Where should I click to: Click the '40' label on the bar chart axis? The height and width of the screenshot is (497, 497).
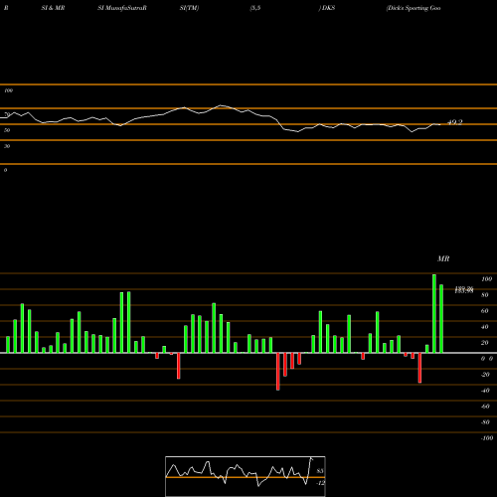click(485, 327)
